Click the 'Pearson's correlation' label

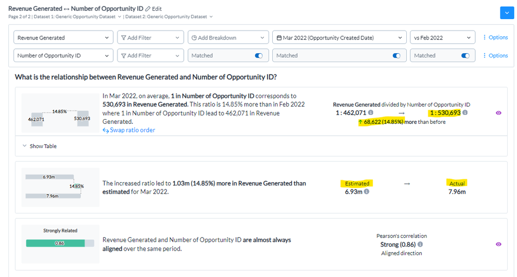[402, 236]
